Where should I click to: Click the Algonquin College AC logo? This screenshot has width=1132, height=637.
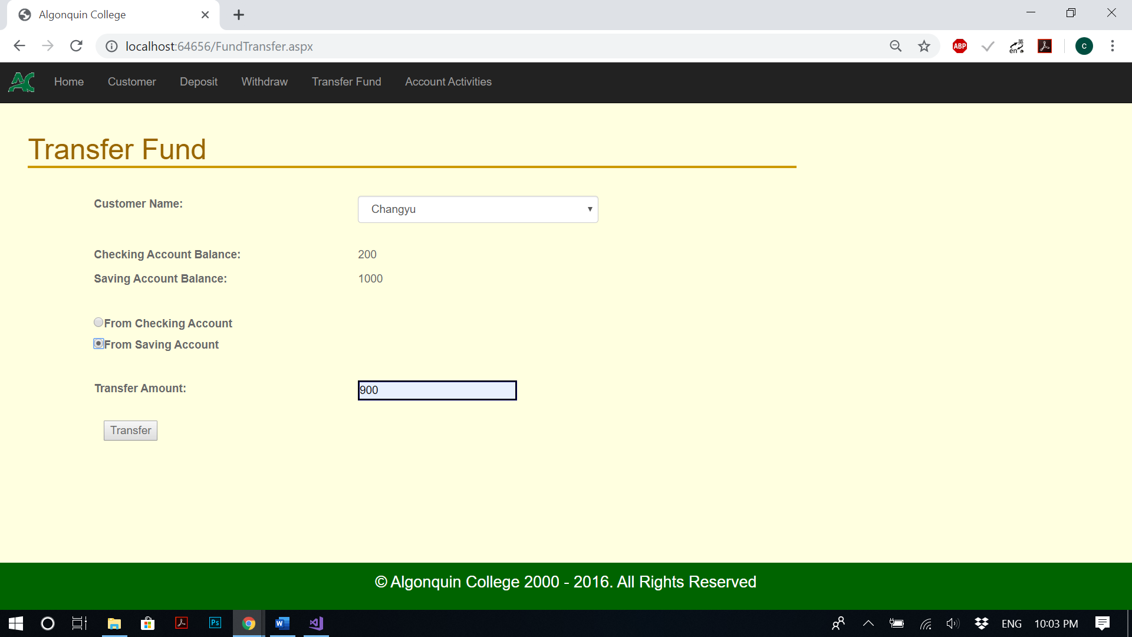pos(22,82)
